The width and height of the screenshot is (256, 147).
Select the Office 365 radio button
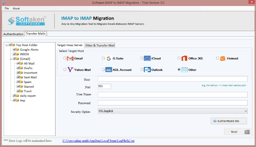coord(179,58)
